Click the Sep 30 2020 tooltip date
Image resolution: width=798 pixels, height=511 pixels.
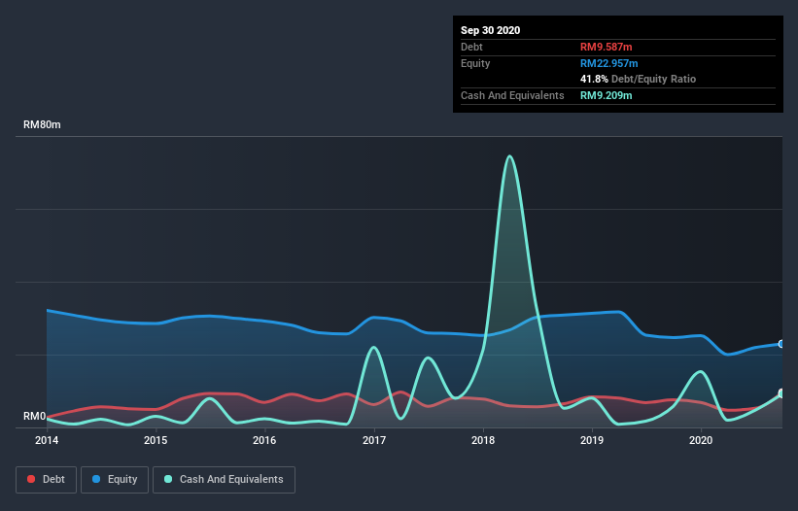(x=491, y=30)
